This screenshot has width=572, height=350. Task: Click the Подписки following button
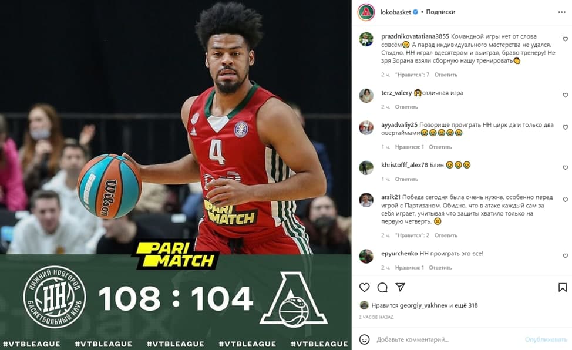pos(440,12)
